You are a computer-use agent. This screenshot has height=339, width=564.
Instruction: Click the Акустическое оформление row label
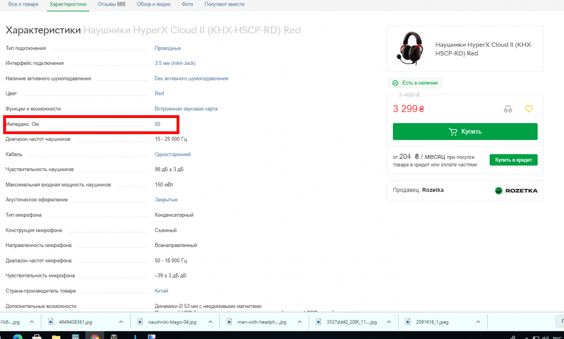(37, 200)
